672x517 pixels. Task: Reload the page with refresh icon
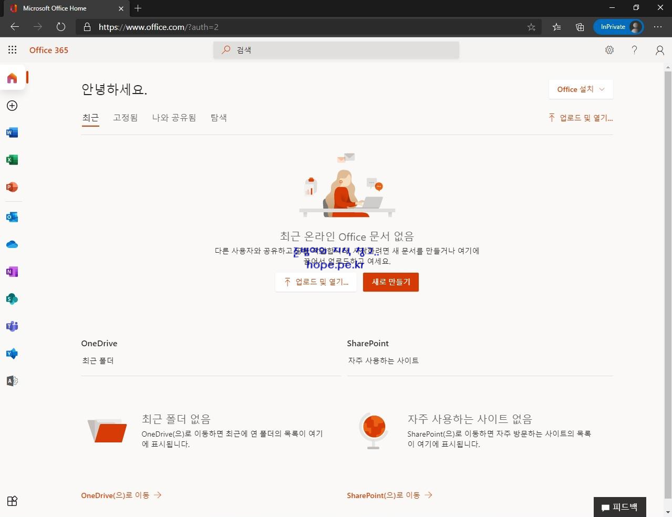pyautogui.click(x=61, y=27)
